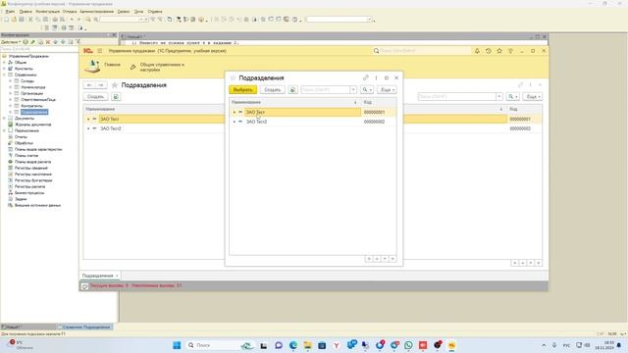Open File Explorer from taskbar
The image size is (628, 353).
click(307, 345)
